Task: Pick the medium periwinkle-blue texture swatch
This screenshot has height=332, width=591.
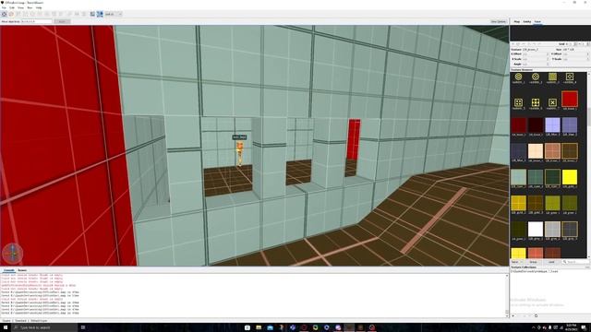Action: click(x=570, y=125)
